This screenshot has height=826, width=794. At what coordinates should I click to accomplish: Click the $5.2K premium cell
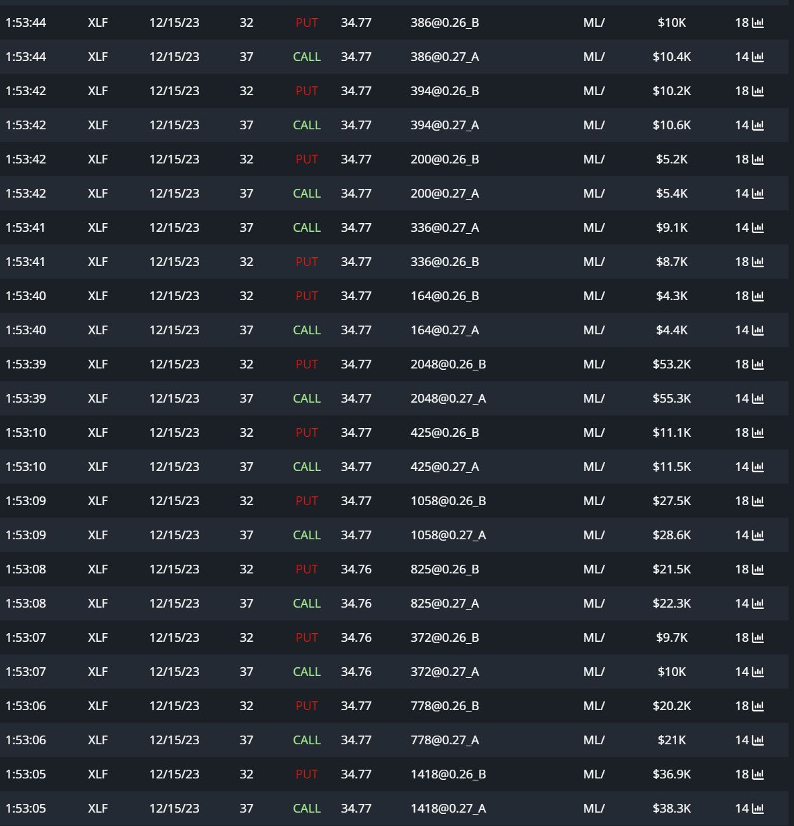tap(672, 159)
